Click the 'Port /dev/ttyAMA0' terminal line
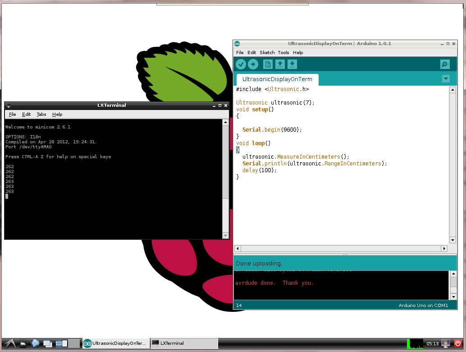Image resolution: width=466 pixels, height=352 pixels. (x=28, y=147)
